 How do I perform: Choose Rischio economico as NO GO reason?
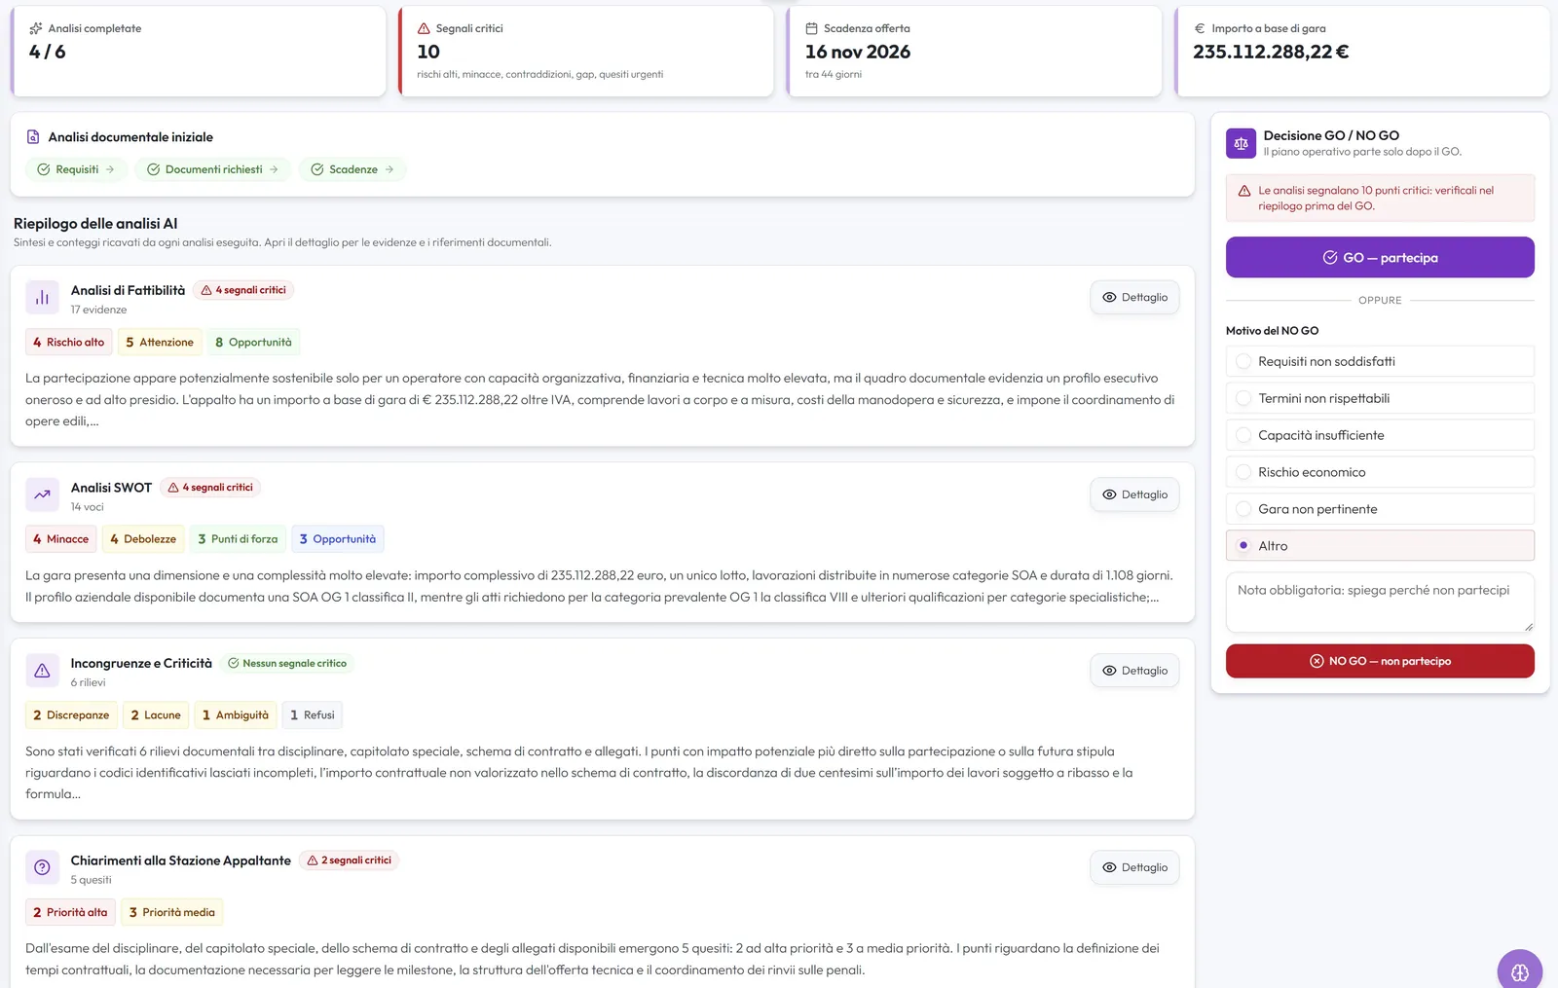(1380, 472)
